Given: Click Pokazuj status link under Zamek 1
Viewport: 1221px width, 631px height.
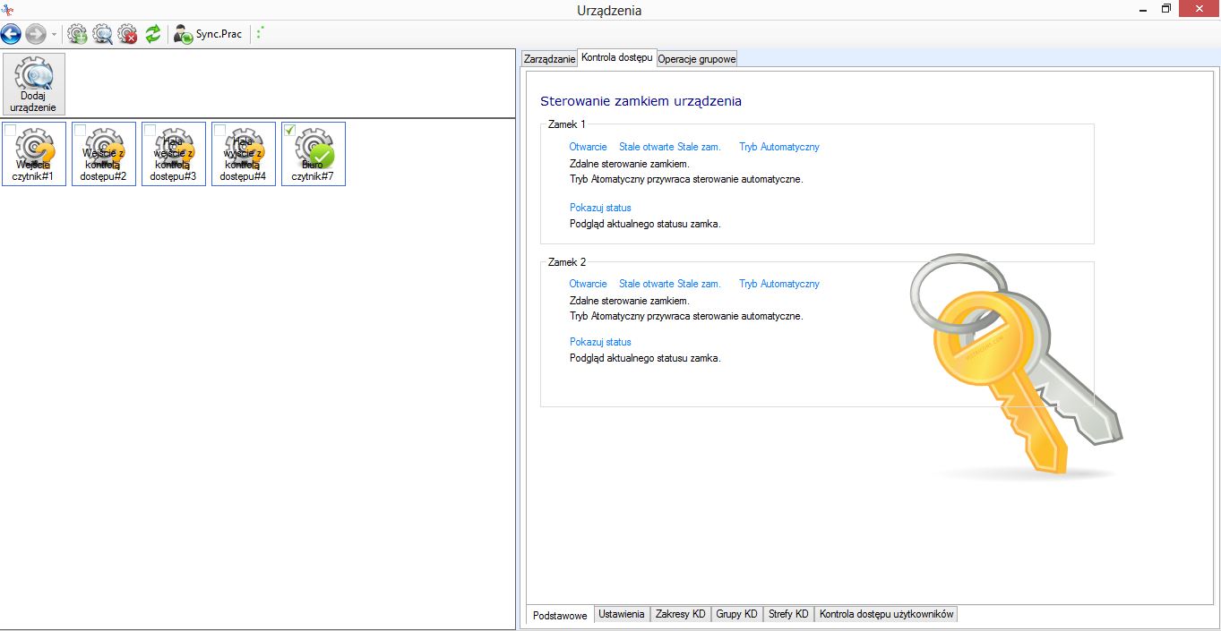Looking at the screenshot, I should click(x=600, y=208).
